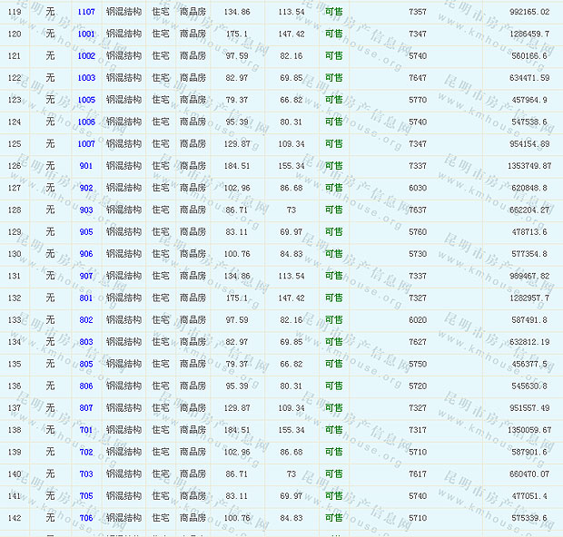Open the room 803 link
The height and width of the screenshot is (537, 563).
tap(86, 342)
